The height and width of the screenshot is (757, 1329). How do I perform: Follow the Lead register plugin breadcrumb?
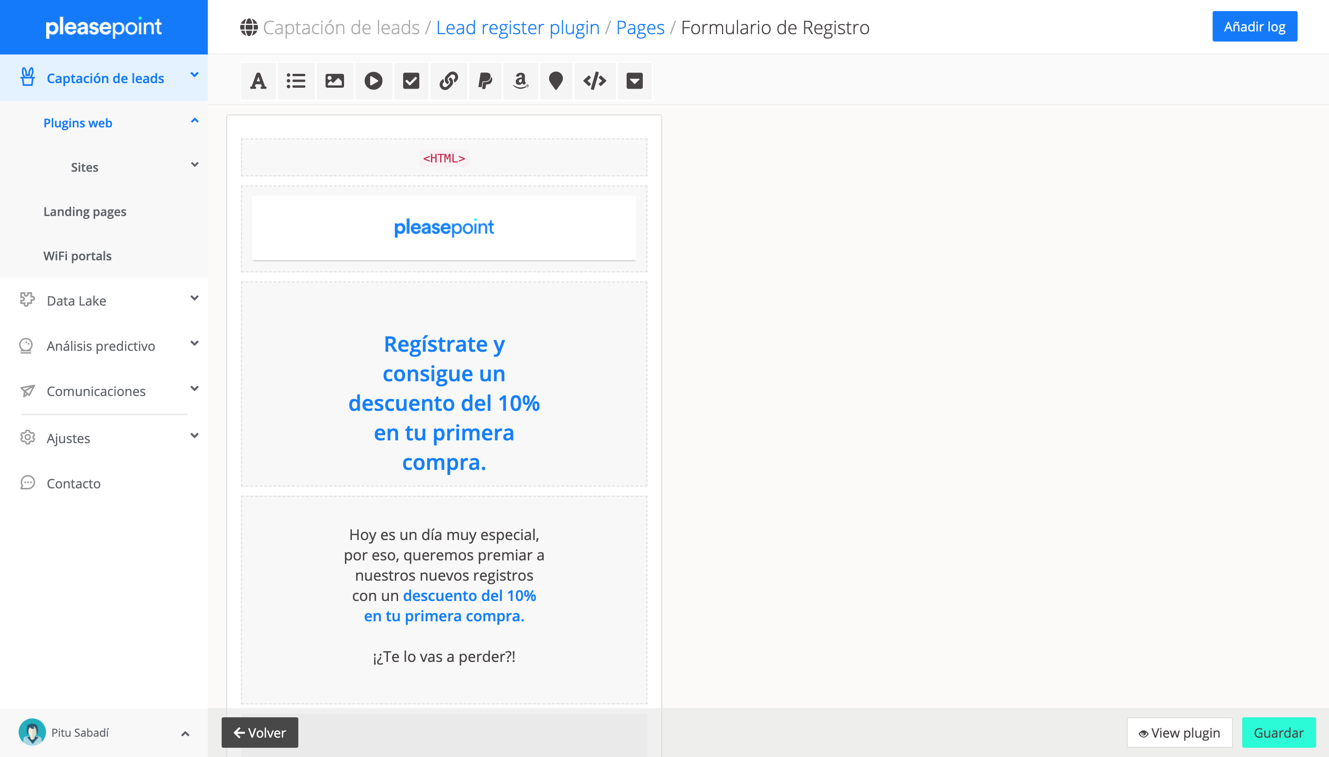click(x=518, y=28)
